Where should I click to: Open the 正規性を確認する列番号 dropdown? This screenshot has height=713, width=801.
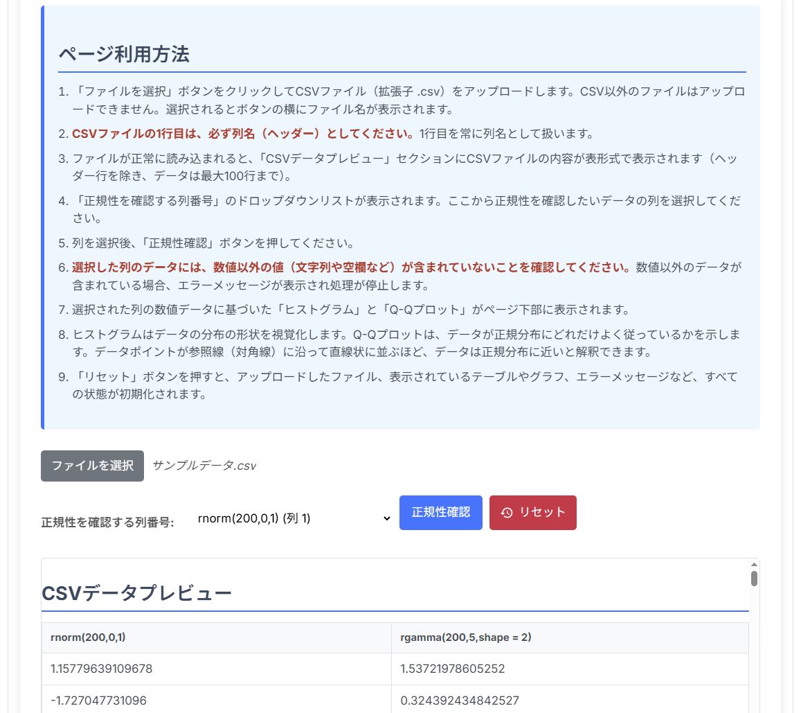(x=294, y=518)
